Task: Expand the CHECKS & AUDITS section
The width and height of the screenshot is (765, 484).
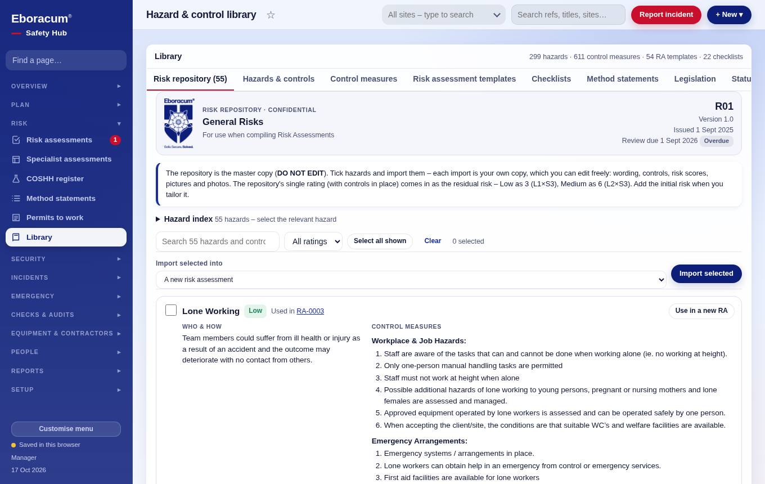Action: (66, 315)
